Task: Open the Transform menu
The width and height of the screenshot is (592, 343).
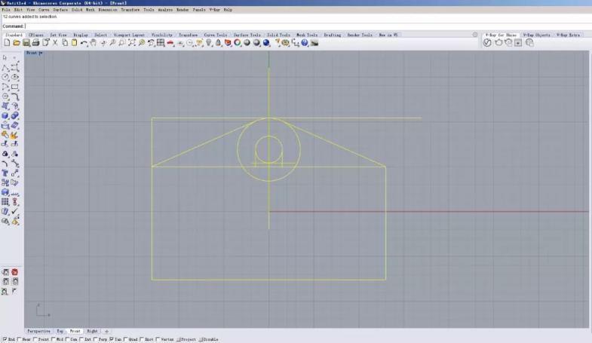Action: (130, 10)
